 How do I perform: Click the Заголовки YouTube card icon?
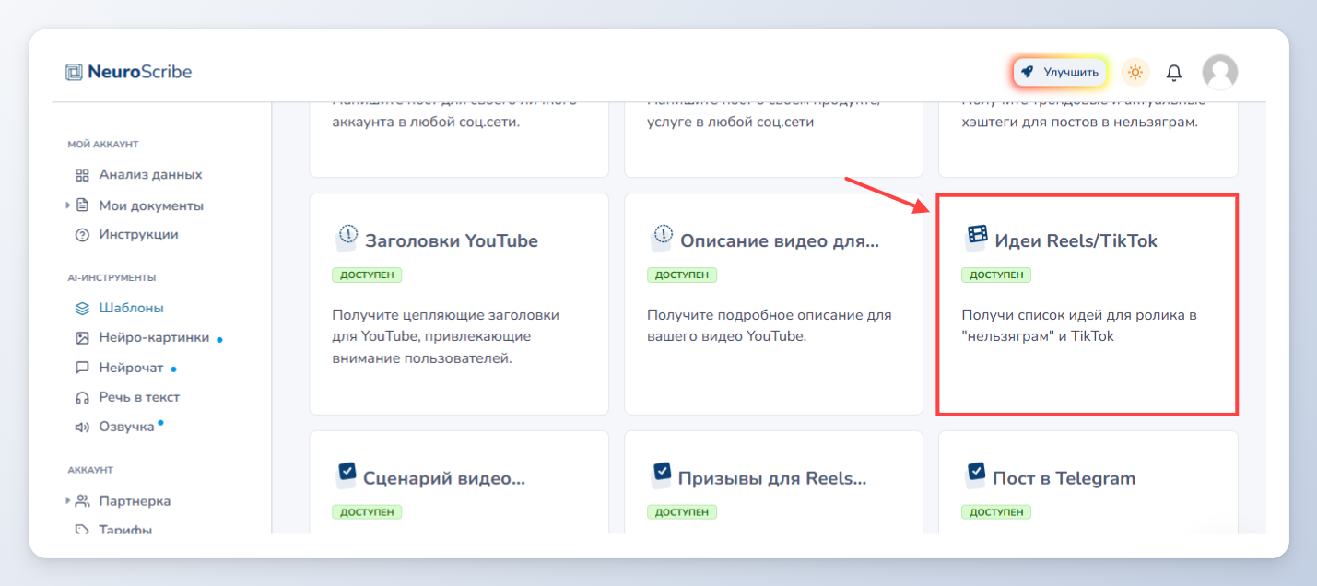346,239
